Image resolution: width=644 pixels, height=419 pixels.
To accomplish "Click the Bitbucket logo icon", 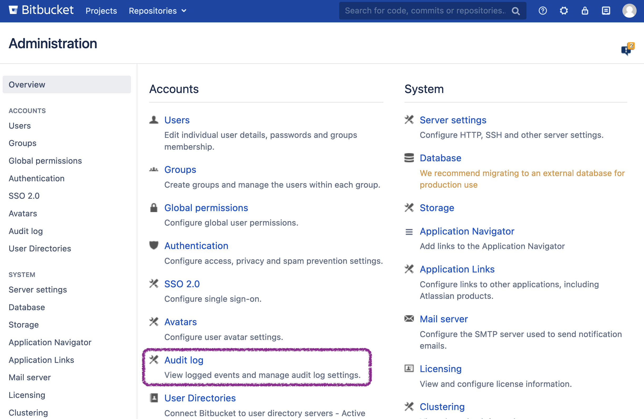I will point(13,10).
